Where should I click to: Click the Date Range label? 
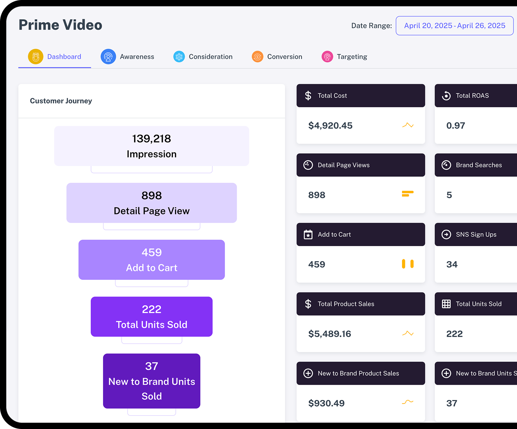click(371, 26)
